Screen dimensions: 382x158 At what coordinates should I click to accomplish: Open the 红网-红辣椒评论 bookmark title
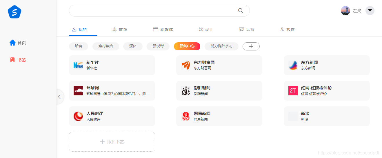pyautogui.click(x=316, y=88)
